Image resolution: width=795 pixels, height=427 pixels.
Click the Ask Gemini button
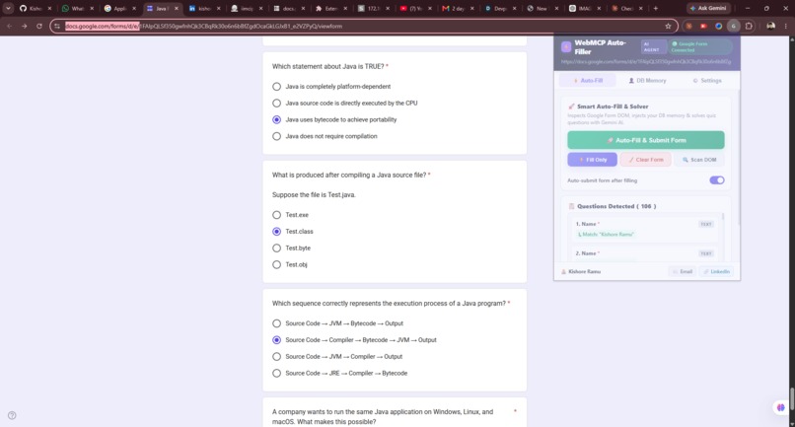pyautogui.click(x=708, y=8)
